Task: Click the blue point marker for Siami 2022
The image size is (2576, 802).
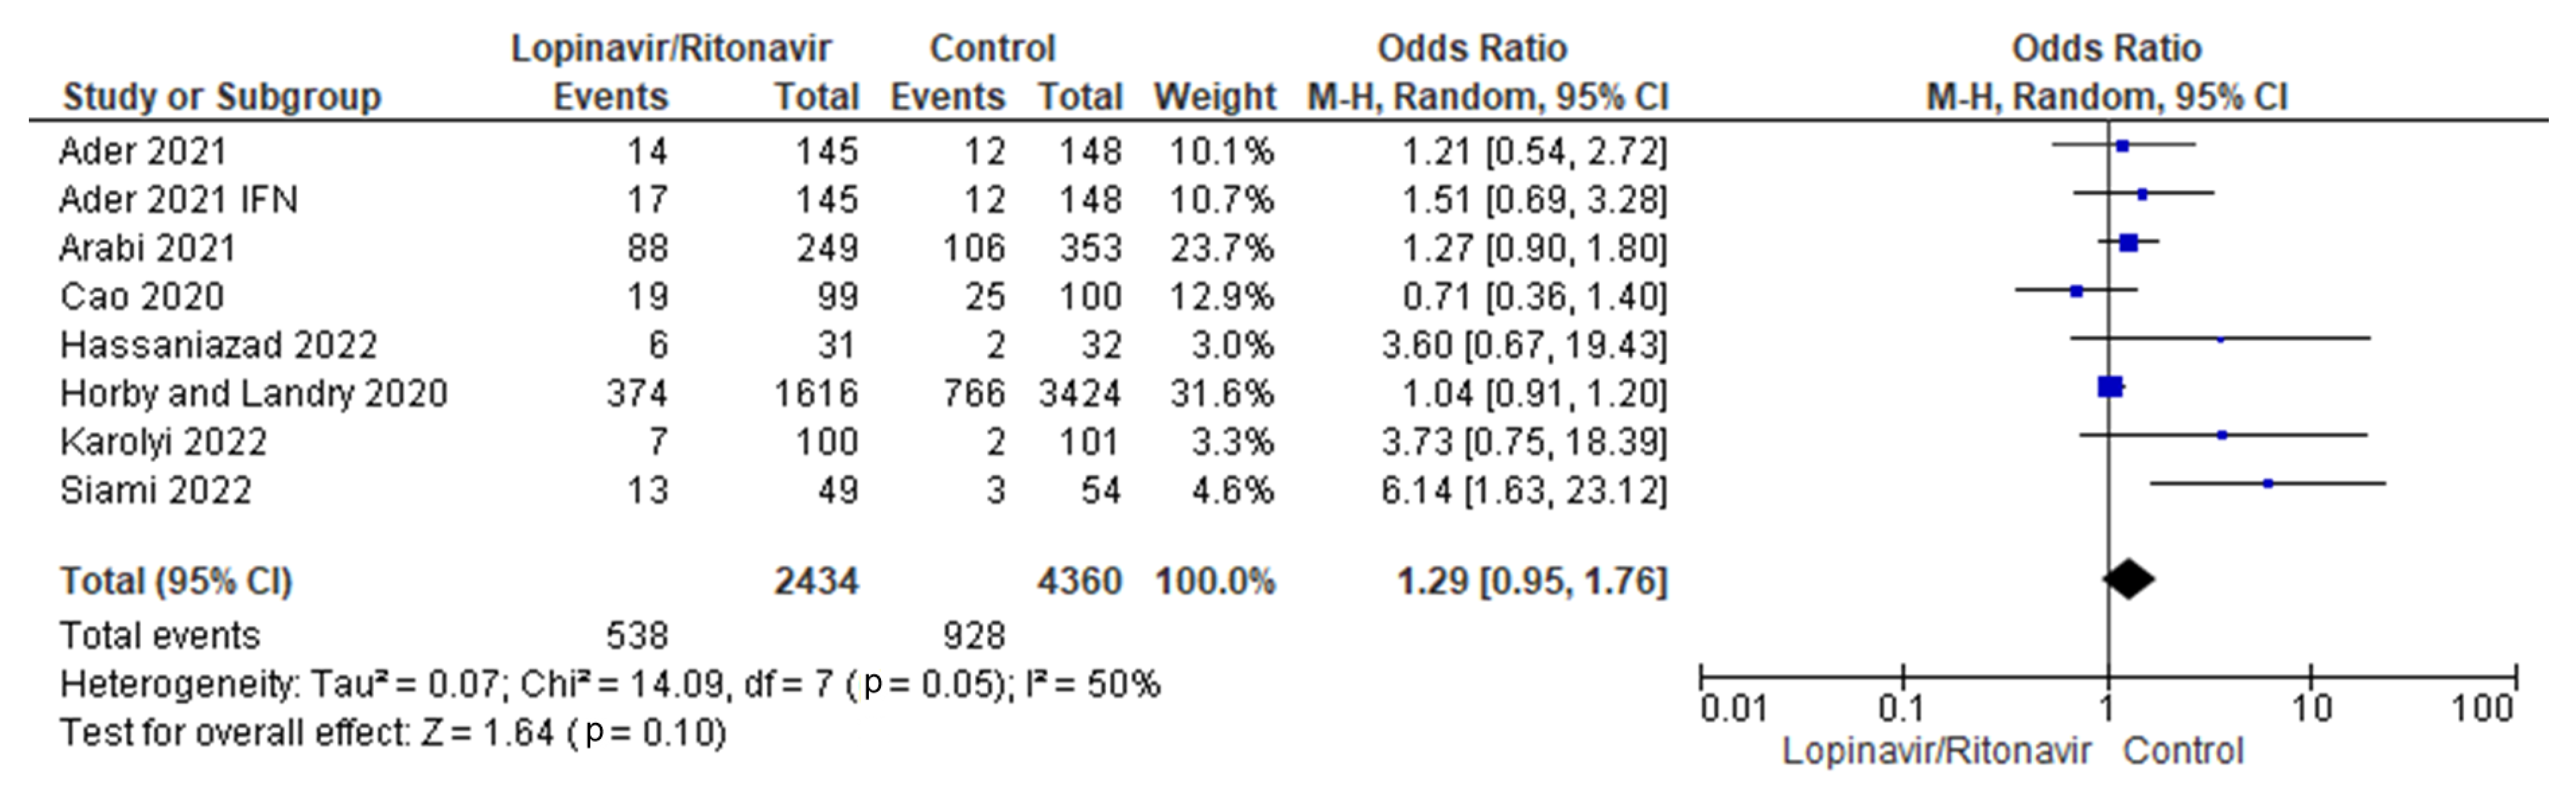Action: (x=2268, y=484)
